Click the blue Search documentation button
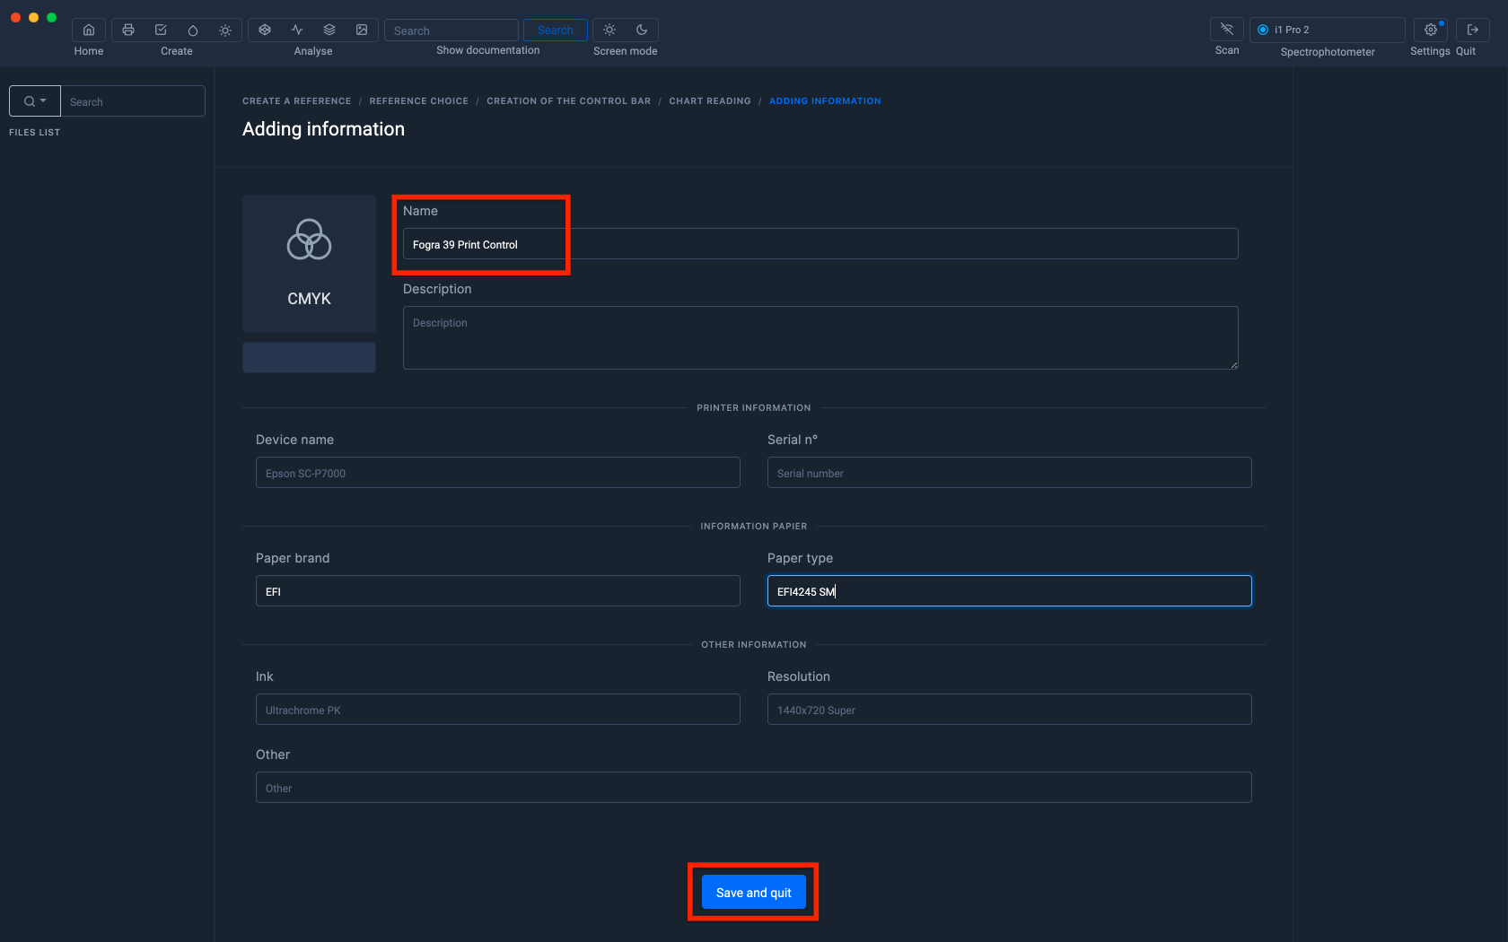The height and width of the screenshot is (942, 1508). (555, 30)
